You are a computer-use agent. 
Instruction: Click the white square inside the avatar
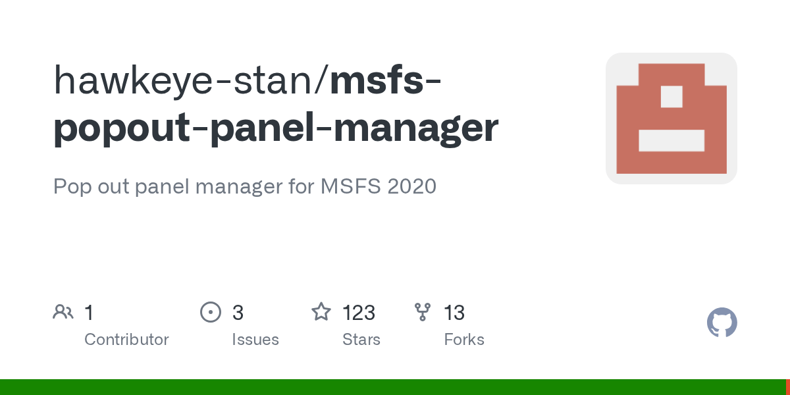point(671,96)
